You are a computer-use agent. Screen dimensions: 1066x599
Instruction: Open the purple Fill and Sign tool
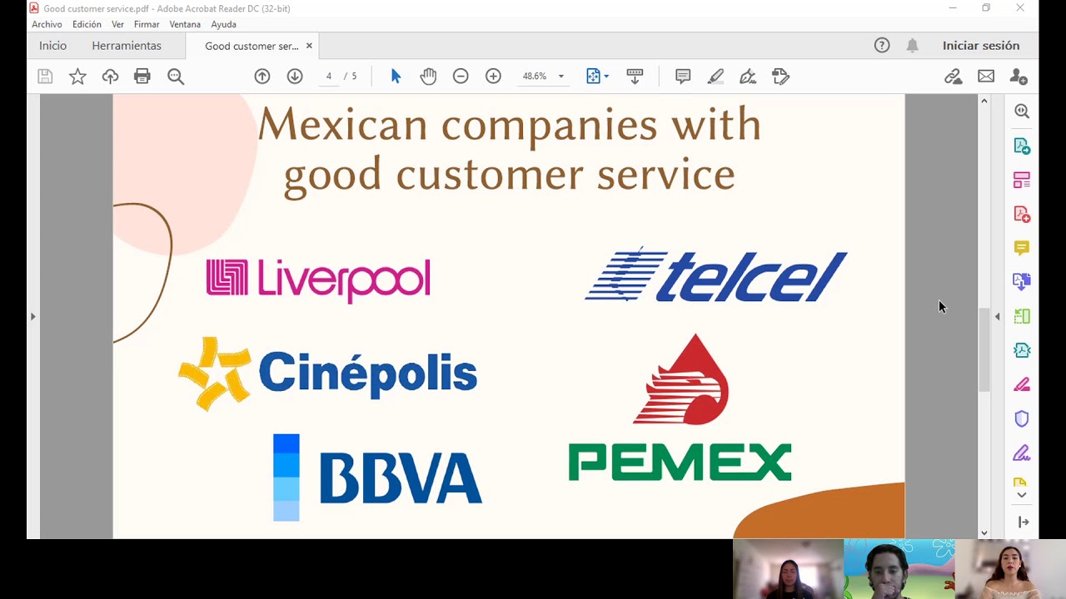(x=1022, y=453)
